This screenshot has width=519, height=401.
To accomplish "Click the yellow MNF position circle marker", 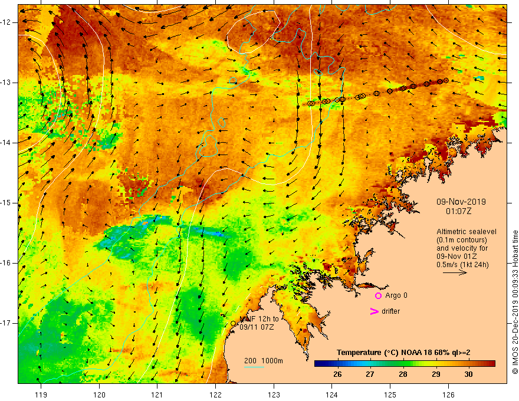I will click(x=233, y=324).
